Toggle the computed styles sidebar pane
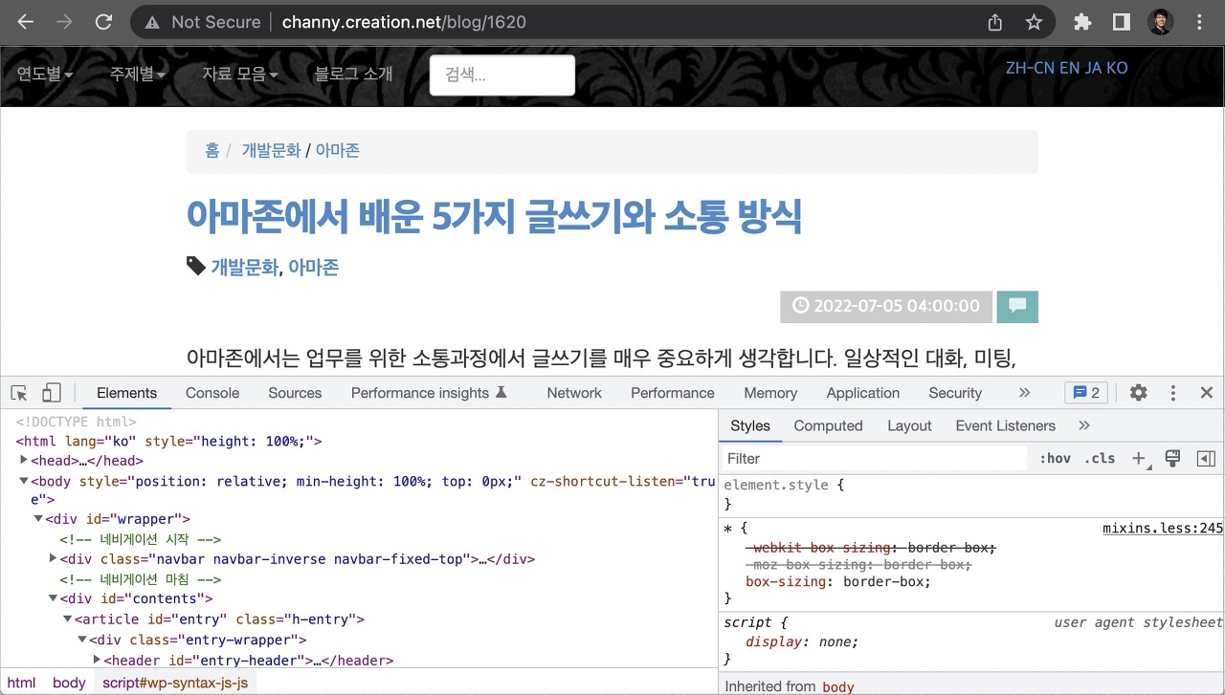The height and width of the screenshot is (695, 1225). click(1206, 459)
